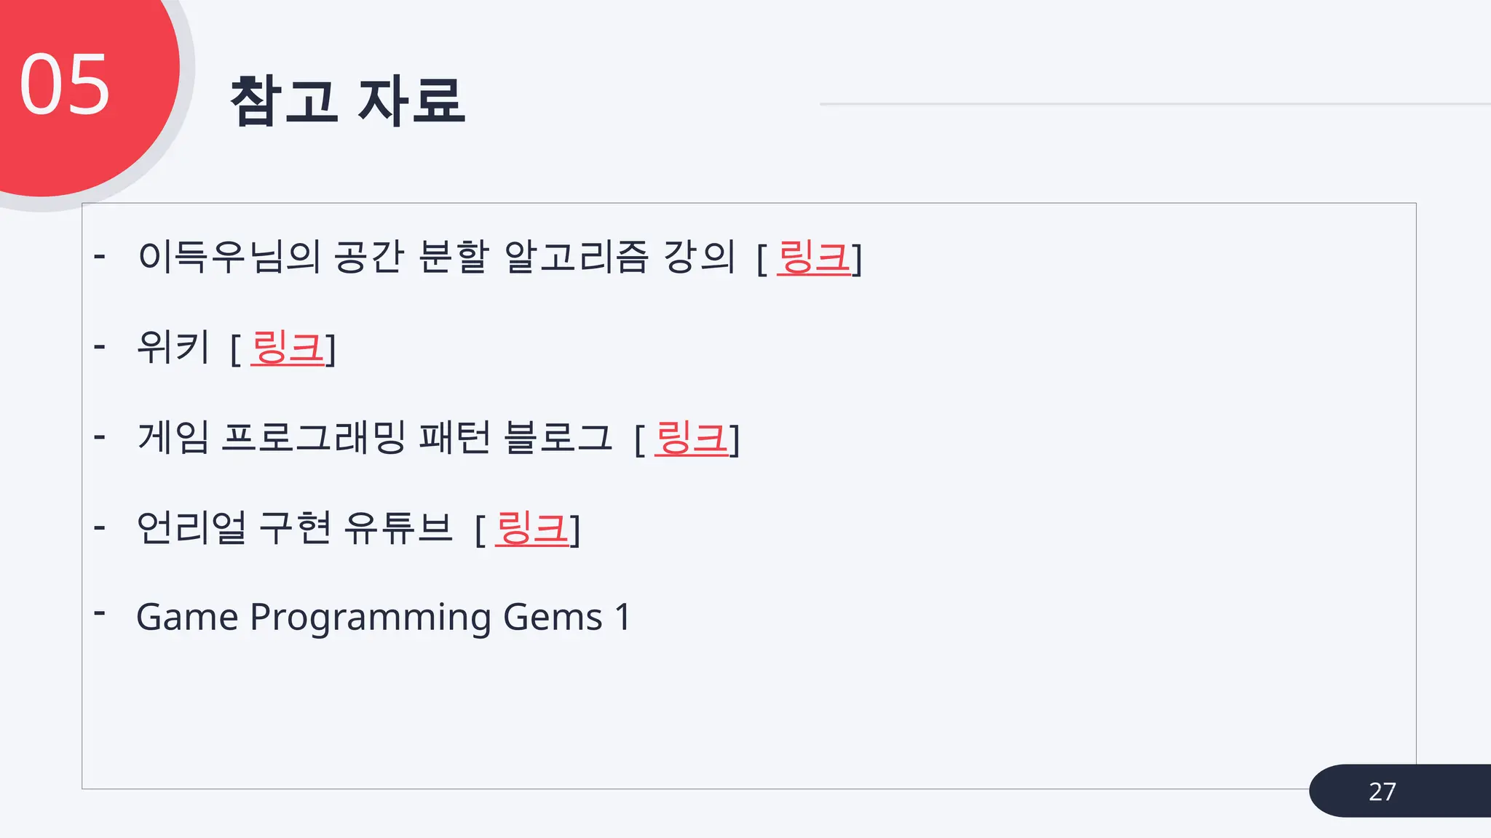1491x838 pixels.
Task: Click the slide title 참고 자료
Action: (x=347, y=101)
